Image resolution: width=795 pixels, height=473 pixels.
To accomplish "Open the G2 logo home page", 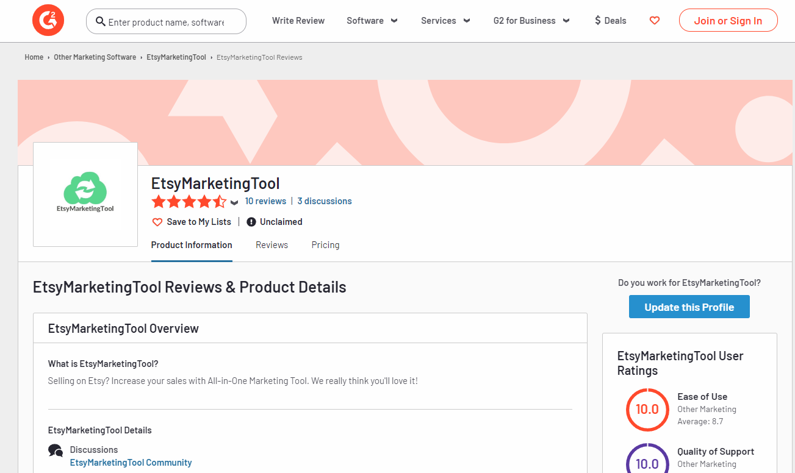I will [48, 21].
